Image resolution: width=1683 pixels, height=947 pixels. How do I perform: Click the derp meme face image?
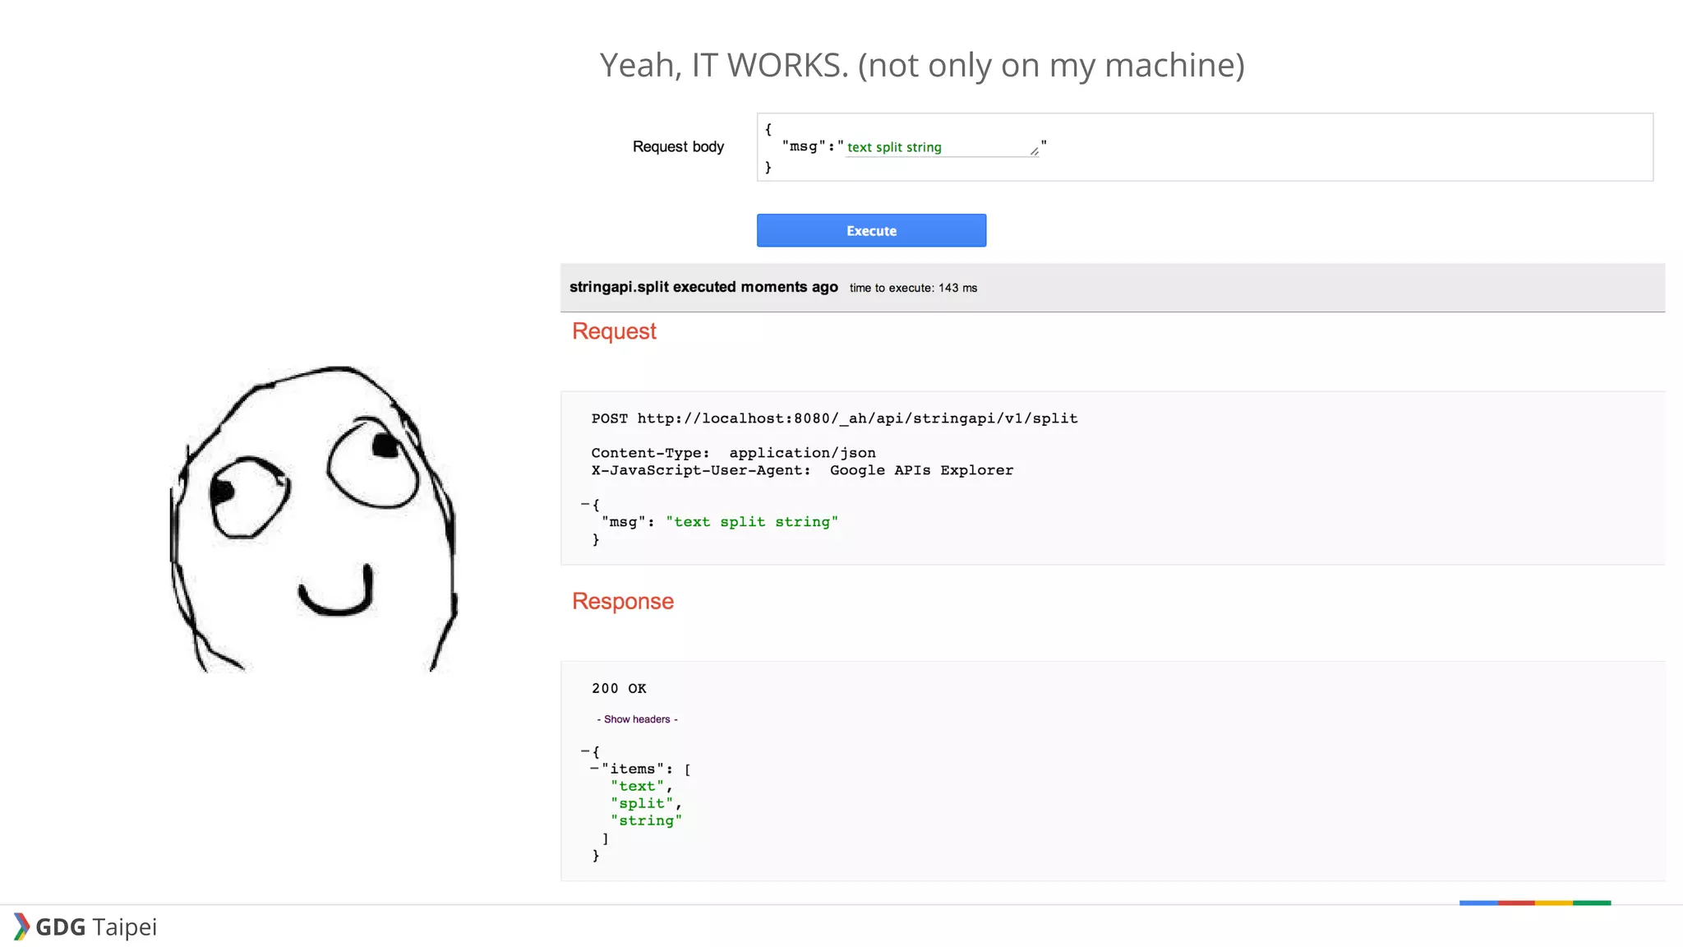312,518
